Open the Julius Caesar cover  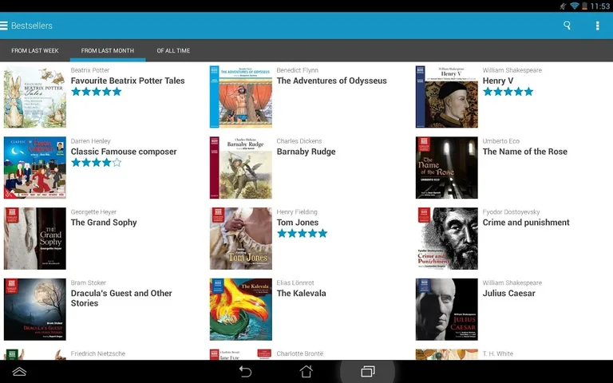[446, 310]
